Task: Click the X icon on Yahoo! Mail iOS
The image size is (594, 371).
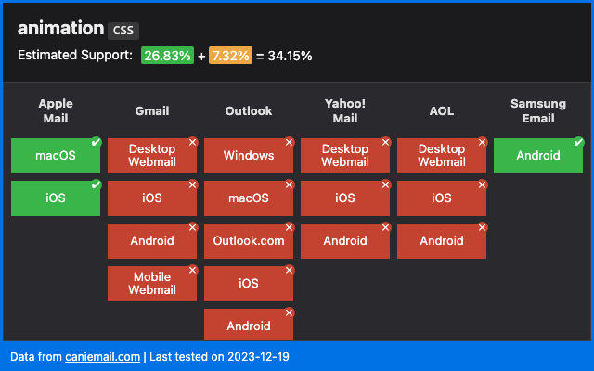Action: [x=385, y=185]
